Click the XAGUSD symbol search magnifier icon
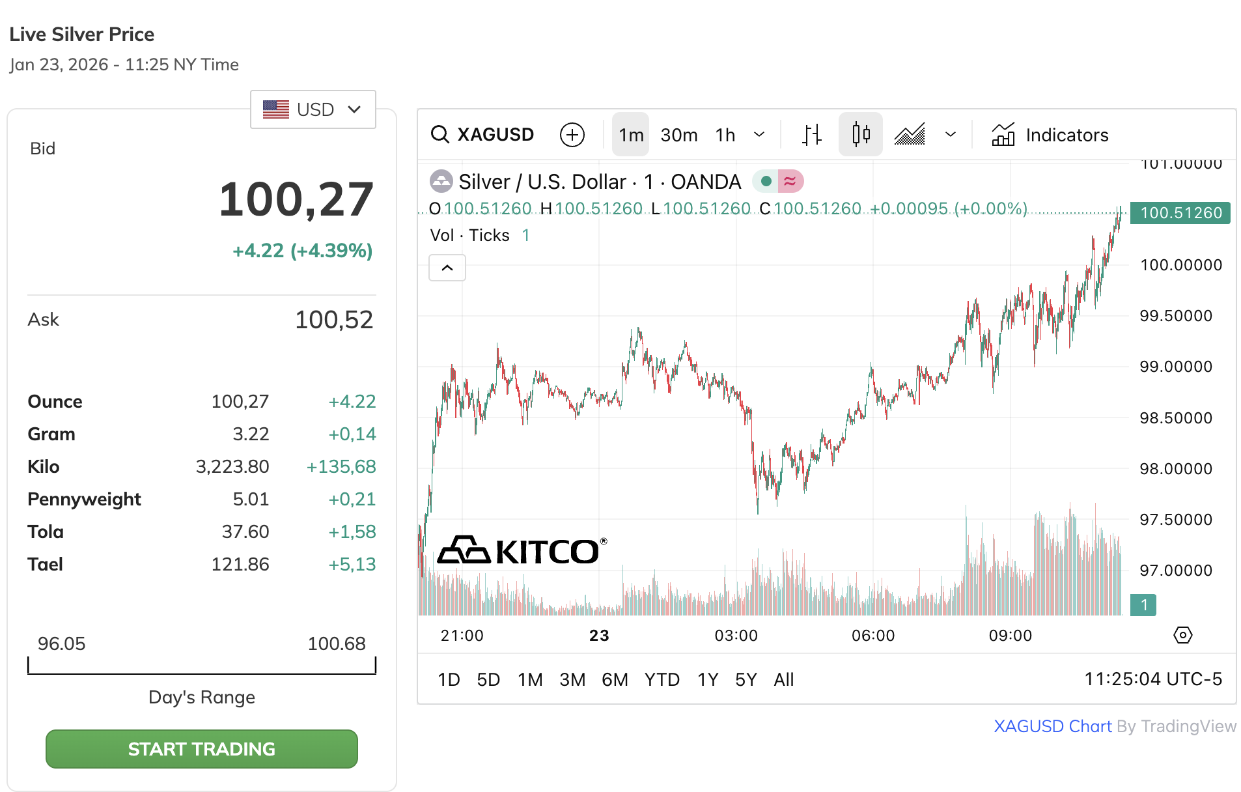Screen dimensions: 1241x792 [x=440, y=135]
